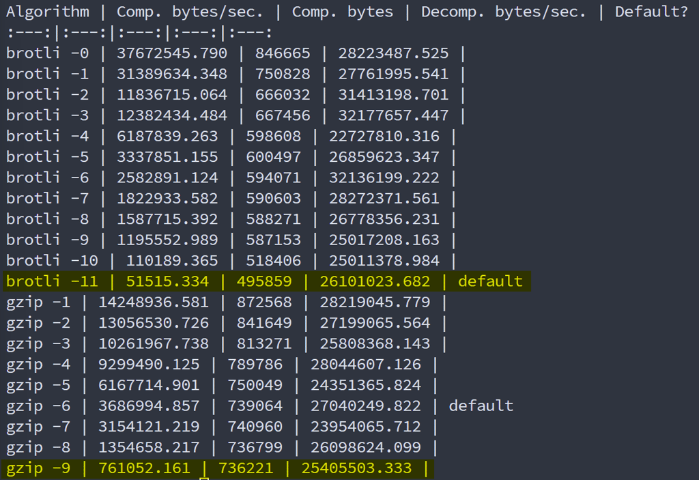This screenshot has height=480, width=699.
Task: Click the 'Default?' header text
Action: 651,12
